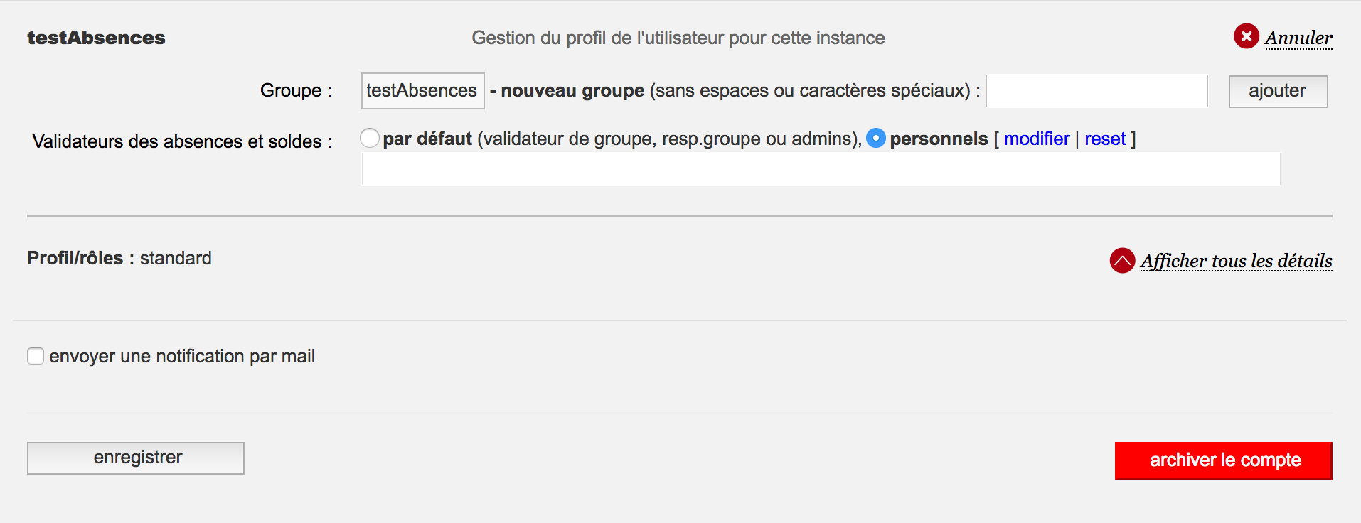Click the reset link for validators
Screen dimensions: 1361x523
(1104, 139)
